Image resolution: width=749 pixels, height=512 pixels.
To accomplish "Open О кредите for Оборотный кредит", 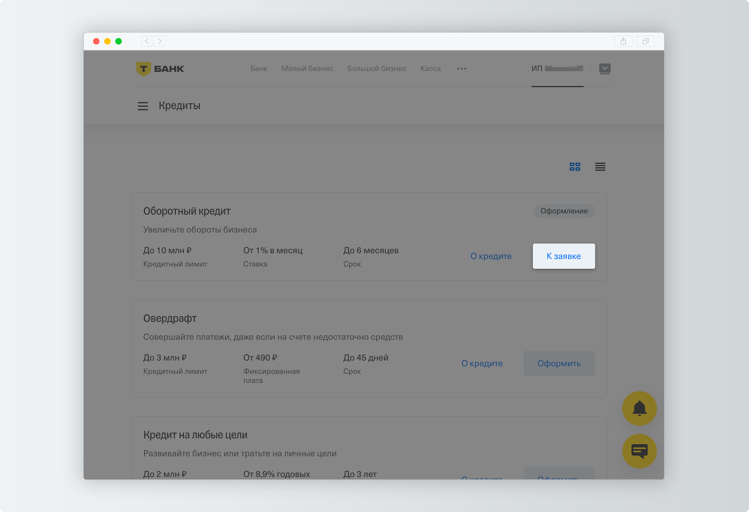I will tap(491, 256).
